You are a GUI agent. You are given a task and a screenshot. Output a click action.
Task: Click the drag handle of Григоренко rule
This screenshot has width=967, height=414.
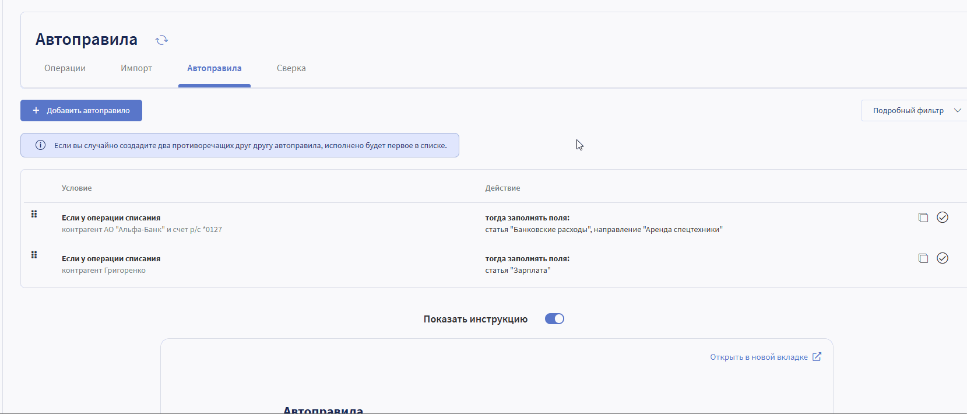[x=34, y=255]
